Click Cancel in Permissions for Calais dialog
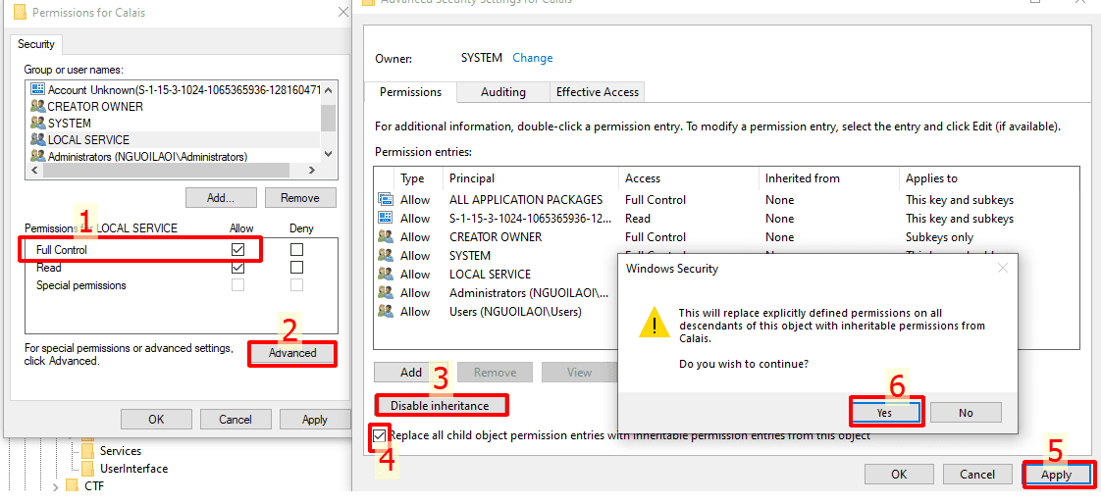The height and width of the screenshot is (504, 1101). point(236,419)
